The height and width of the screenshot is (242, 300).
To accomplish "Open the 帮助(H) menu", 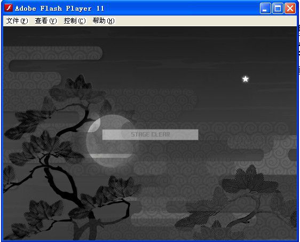I will pyautogui.click(x=104, y=21).
